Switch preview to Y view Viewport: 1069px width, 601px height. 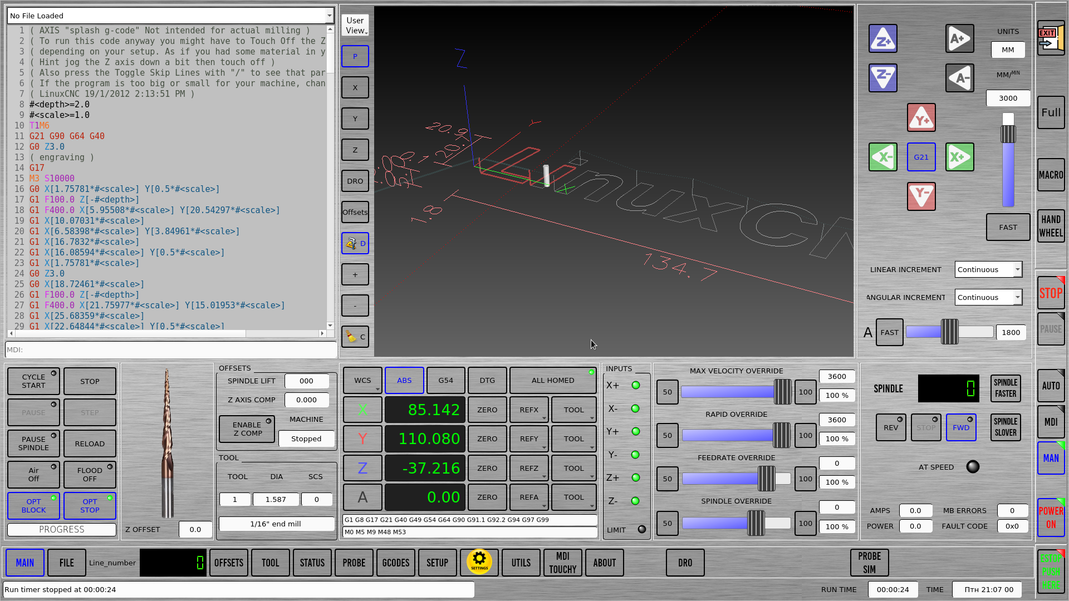pyautogui.click(x=355, y=119)
